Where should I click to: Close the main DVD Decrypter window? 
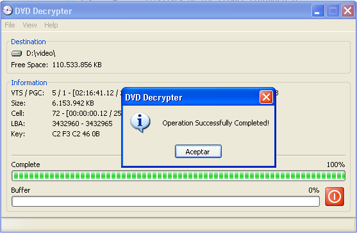click(347, 11)
